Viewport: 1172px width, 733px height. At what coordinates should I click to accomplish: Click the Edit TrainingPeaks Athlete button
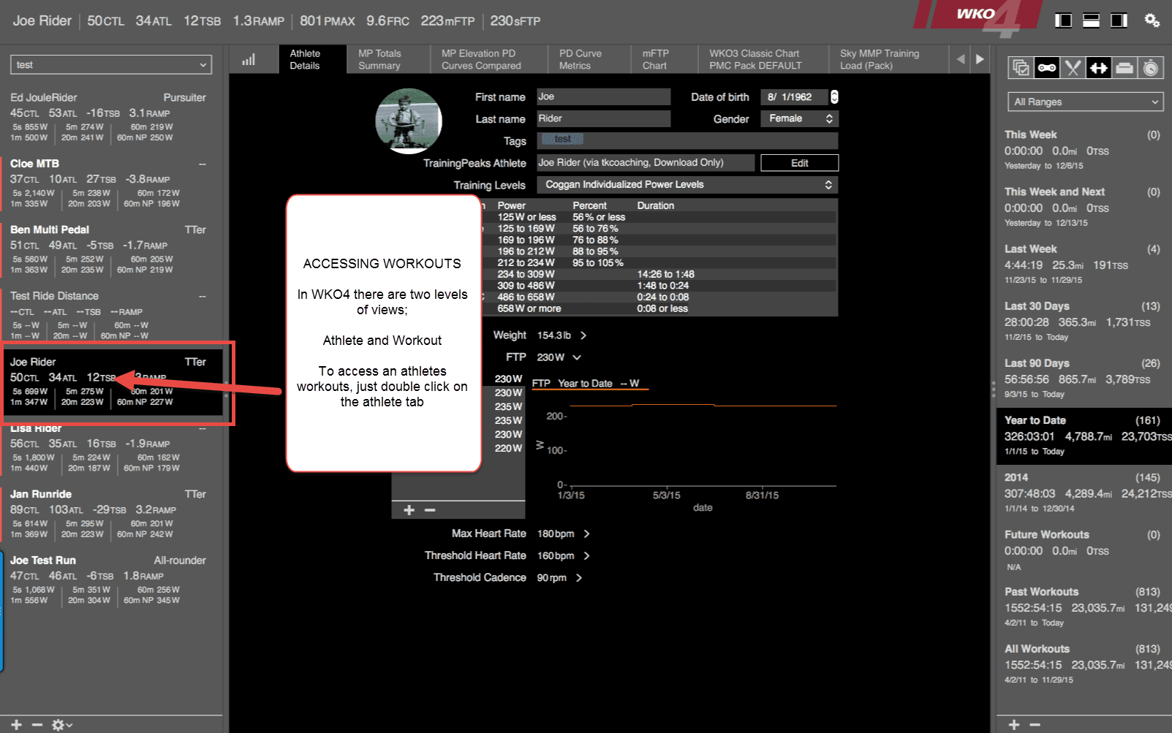click(799, 163)
